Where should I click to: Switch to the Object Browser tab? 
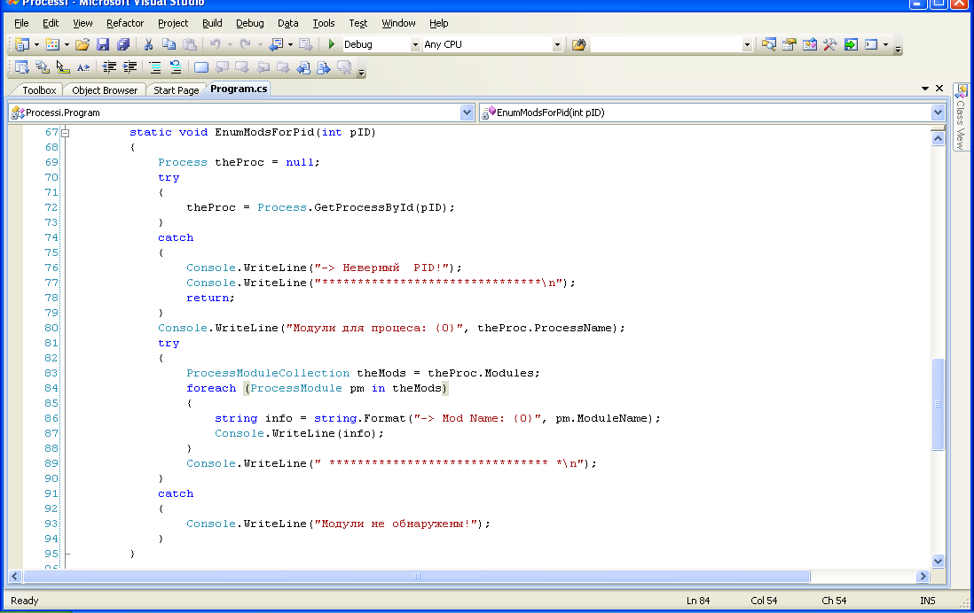pos(105,90)
